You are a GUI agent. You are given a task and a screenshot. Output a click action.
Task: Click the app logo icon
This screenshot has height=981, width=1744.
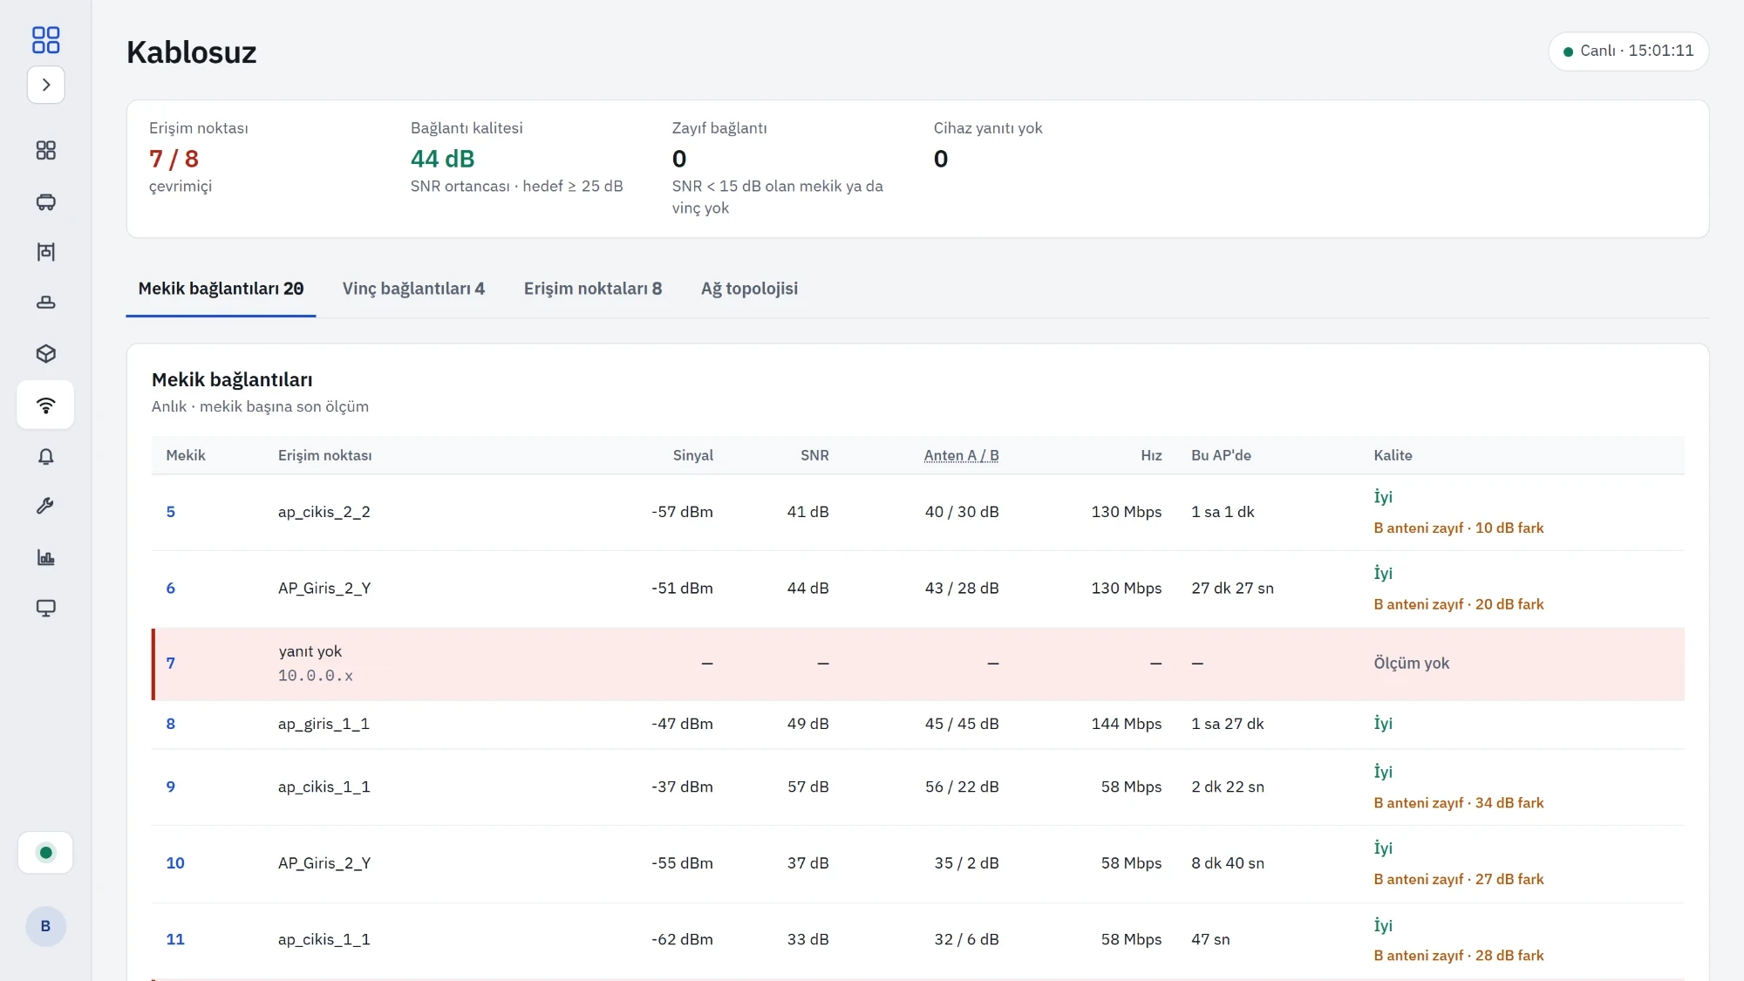[45, 40]
